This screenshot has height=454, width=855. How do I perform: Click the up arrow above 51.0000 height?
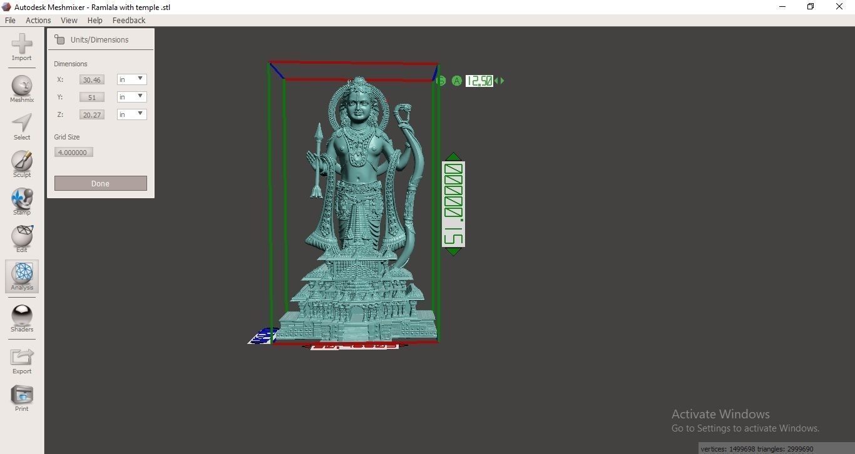pos(454,157)
